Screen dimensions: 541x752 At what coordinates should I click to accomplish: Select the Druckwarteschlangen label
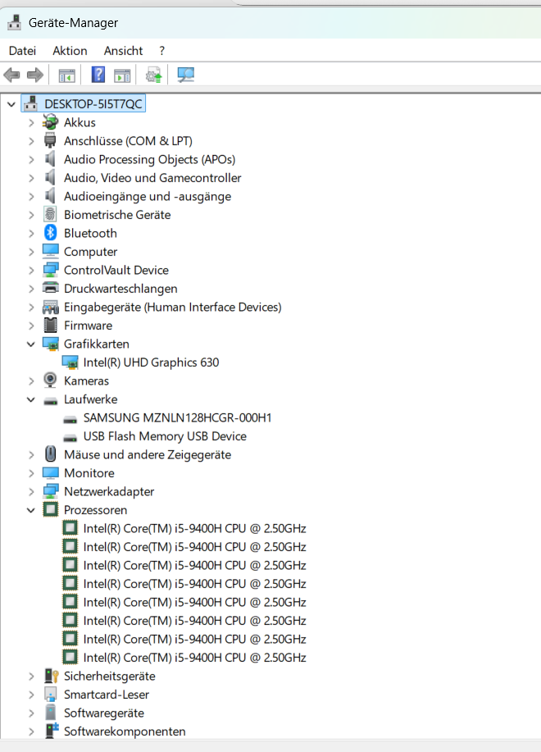click(120, 288)
